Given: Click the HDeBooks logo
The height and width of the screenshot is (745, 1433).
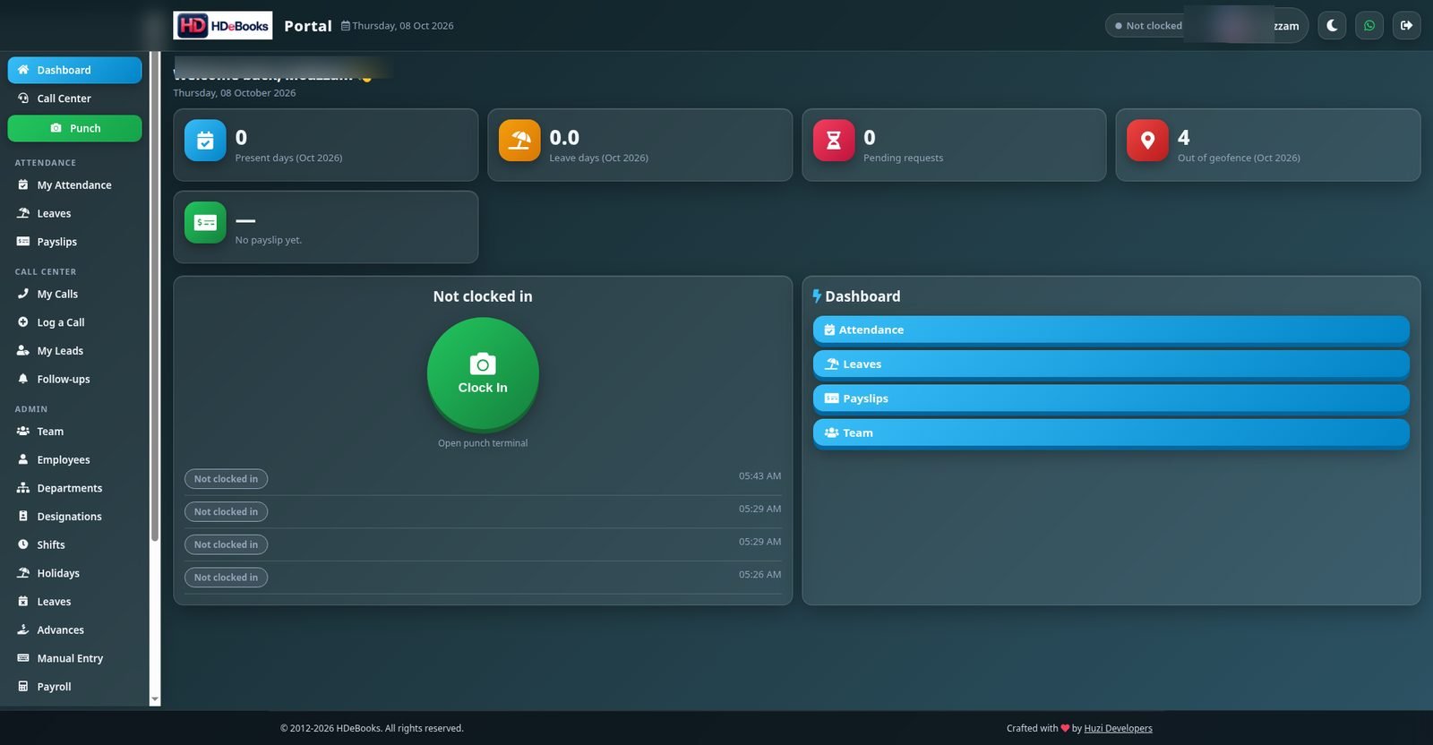Looking at the screenshot, I should (223, 26).
